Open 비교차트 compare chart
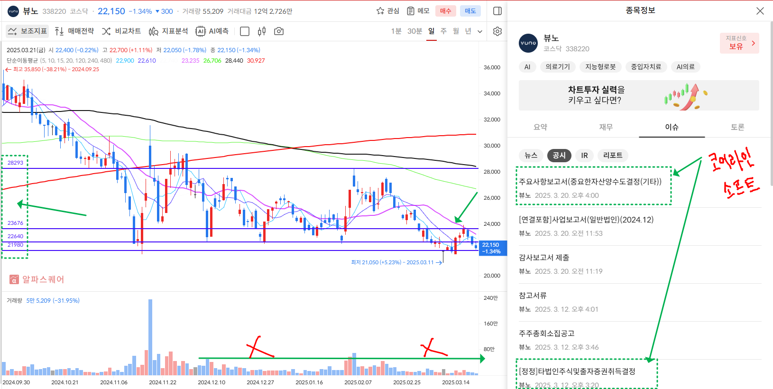The image size is (773, 389). tap(121, 31)
